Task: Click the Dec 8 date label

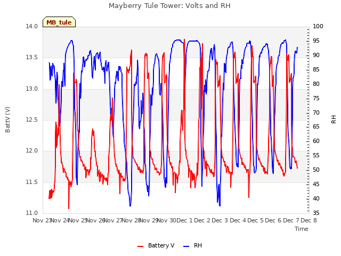Action: pyautogui.click(x=309, y=220)
